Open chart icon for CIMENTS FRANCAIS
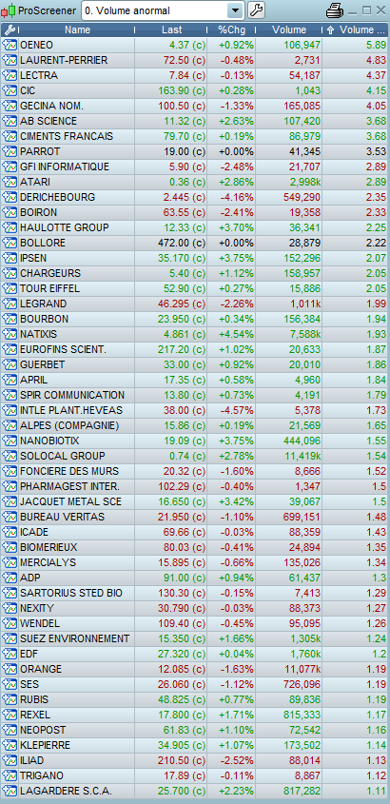The image size is (390, 804). coord(10,136)
